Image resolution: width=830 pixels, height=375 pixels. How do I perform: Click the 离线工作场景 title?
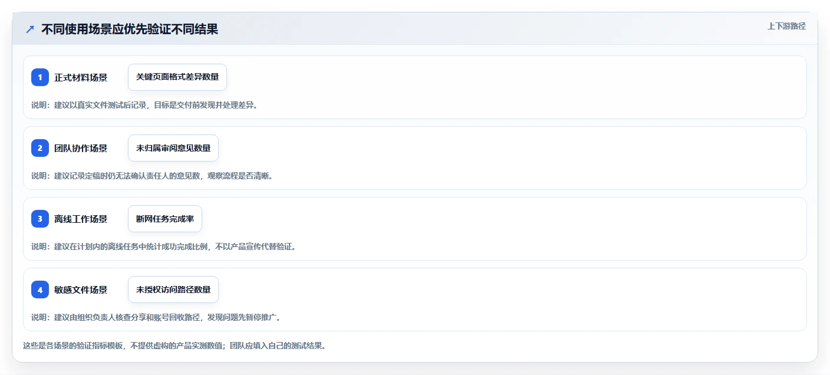click(81, 219)
